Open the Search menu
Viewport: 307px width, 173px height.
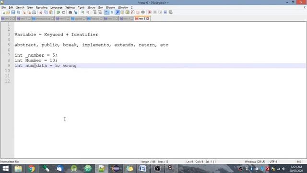(x=20, y=8)
